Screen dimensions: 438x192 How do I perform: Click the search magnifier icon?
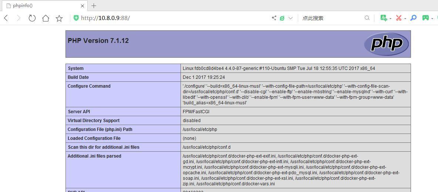367,18
